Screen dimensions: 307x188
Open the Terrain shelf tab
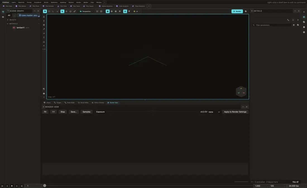point(46,2)
